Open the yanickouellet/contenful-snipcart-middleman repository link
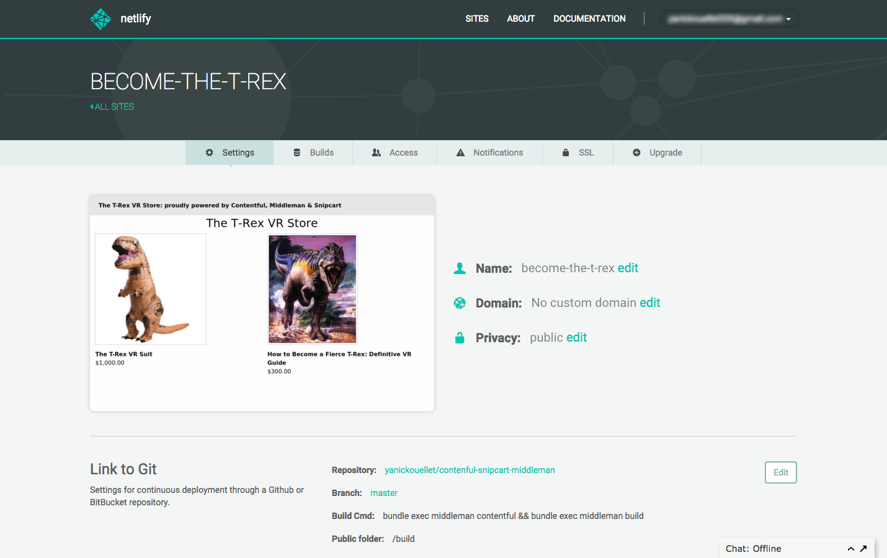Viewport: 887px width, 558px height. click(470, 470)
